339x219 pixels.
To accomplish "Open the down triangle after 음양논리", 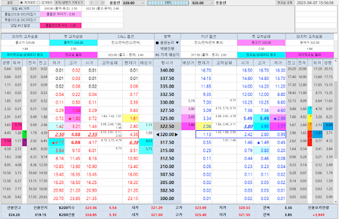I will pos(177,43).
